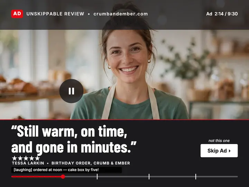This screenshot has width=249, height=187.
Task: Click the 'not this one' note
Action: [219, 141]
